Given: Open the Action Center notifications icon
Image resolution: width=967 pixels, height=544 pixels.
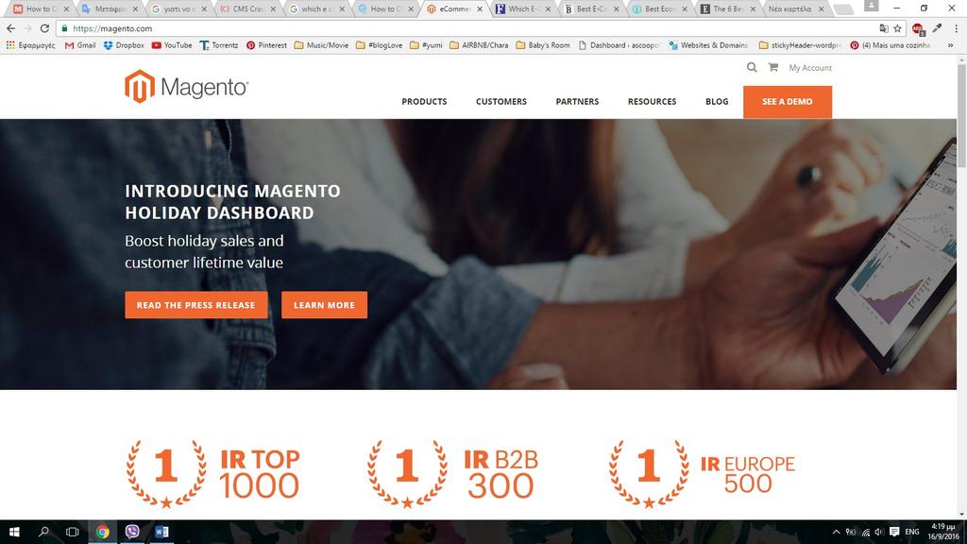Looking at the screenshot, I should coord(894,532).
